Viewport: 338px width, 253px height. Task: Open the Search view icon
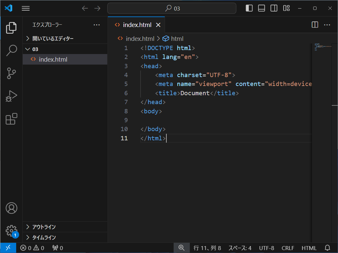coord(11,50)
